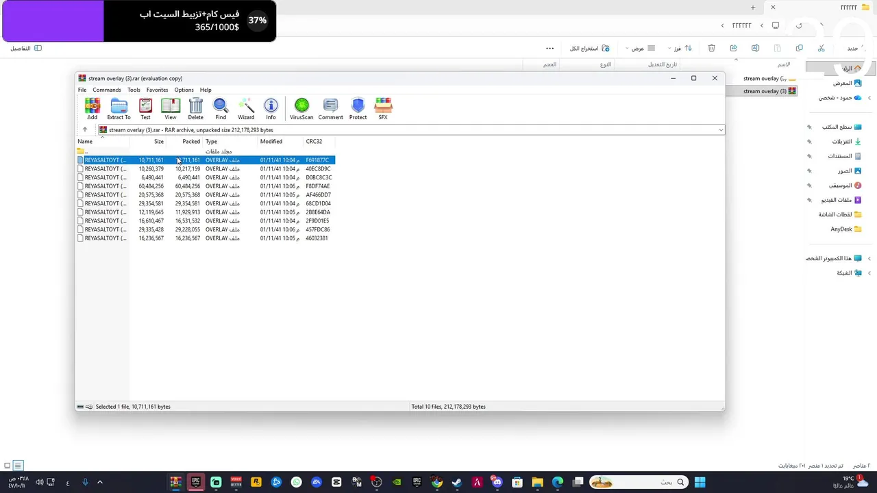Open the View tool in WinRAR

coord(171,109)
